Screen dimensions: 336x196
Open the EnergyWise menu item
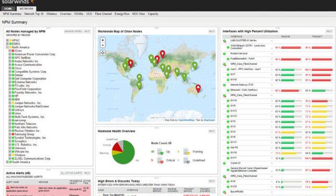click(x=122, y=14)
